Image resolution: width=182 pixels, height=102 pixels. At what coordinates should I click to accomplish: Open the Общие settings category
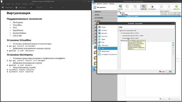point(108,27)
